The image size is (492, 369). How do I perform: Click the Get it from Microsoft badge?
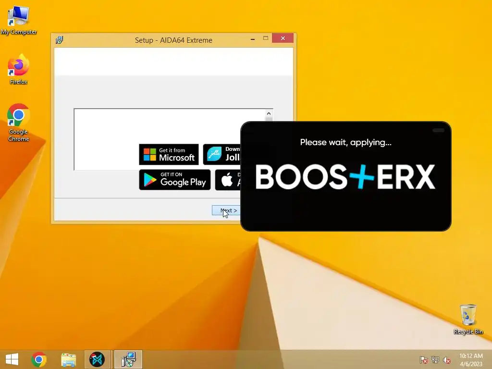coord(169,154)
